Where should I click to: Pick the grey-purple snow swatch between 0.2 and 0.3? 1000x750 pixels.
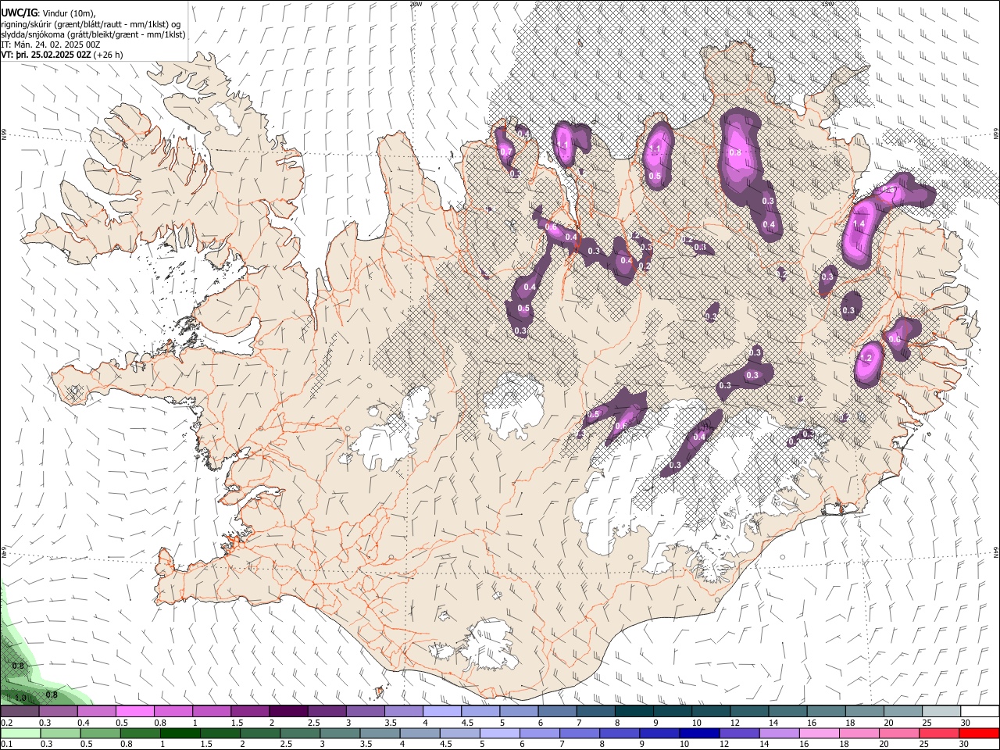[20, 712]
